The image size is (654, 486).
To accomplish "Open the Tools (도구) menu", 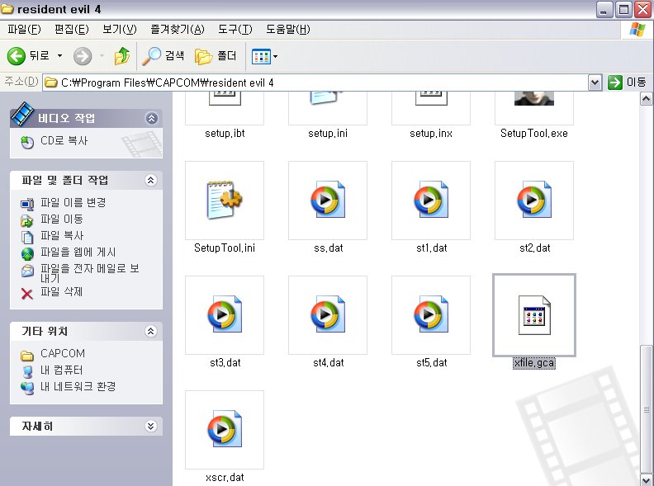I will 235,30.
